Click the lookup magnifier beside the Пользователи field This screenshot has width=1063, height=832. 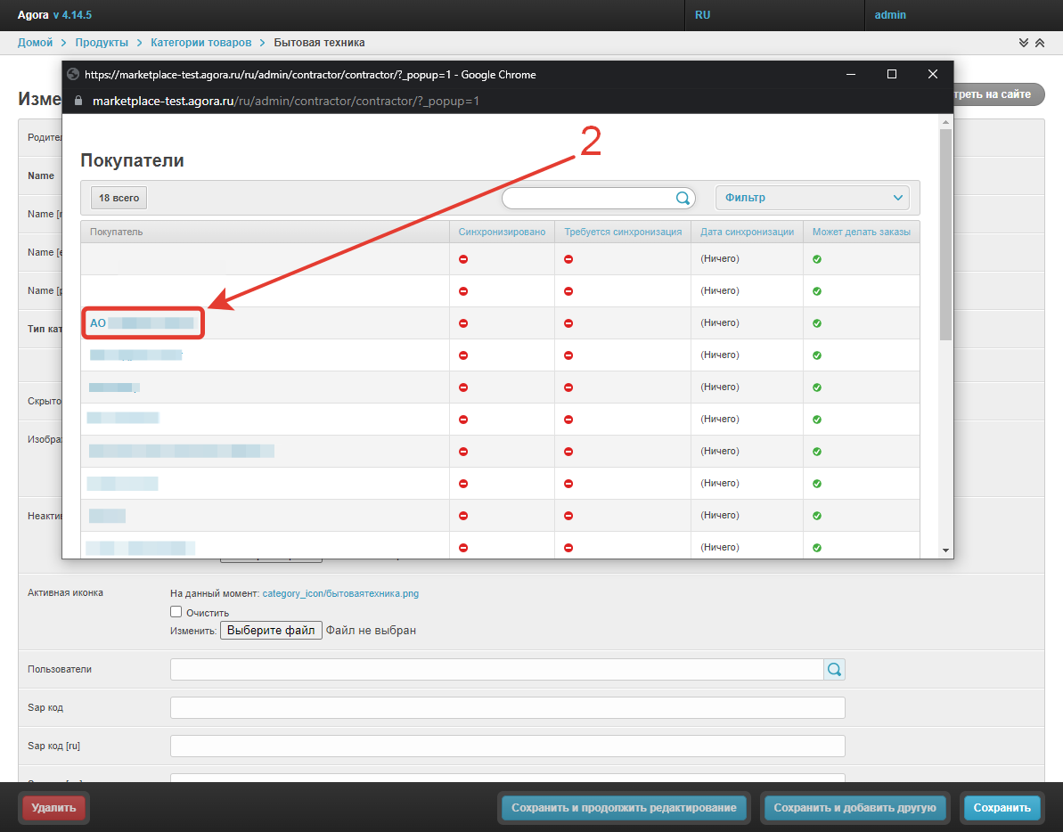point(834,669)
